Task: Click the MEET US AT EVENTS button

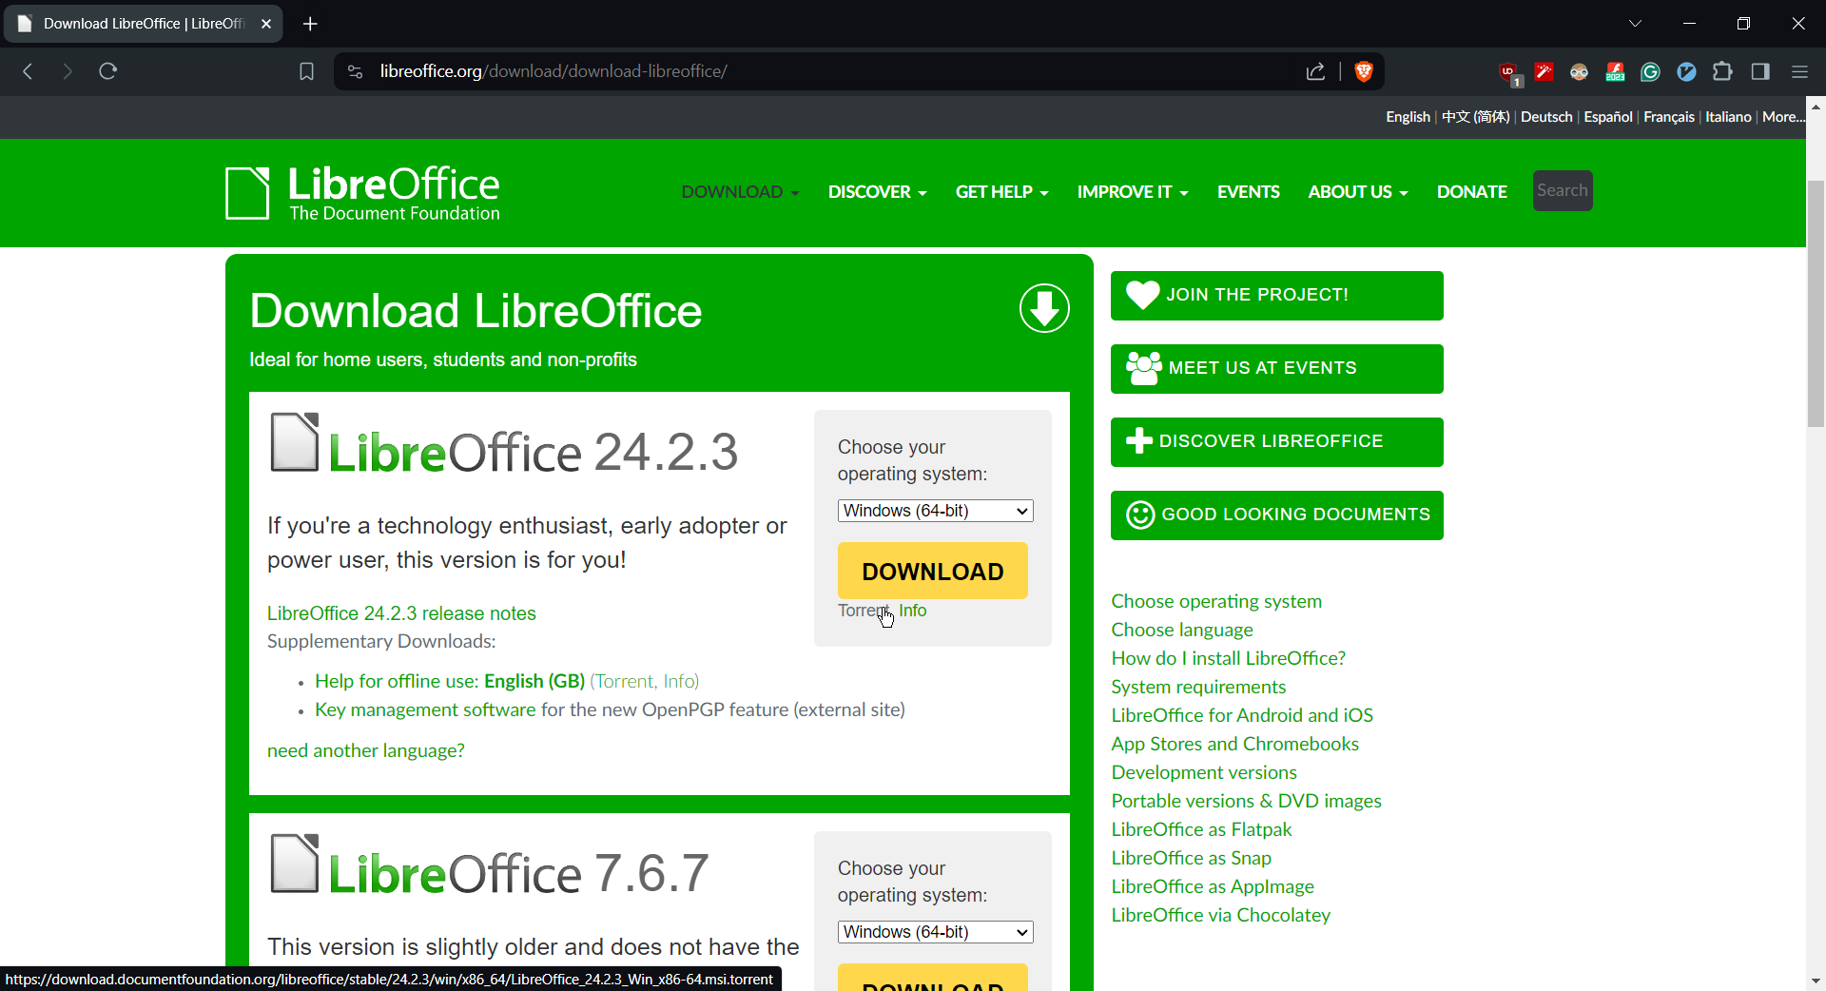Action: [x=1277, y=369]
